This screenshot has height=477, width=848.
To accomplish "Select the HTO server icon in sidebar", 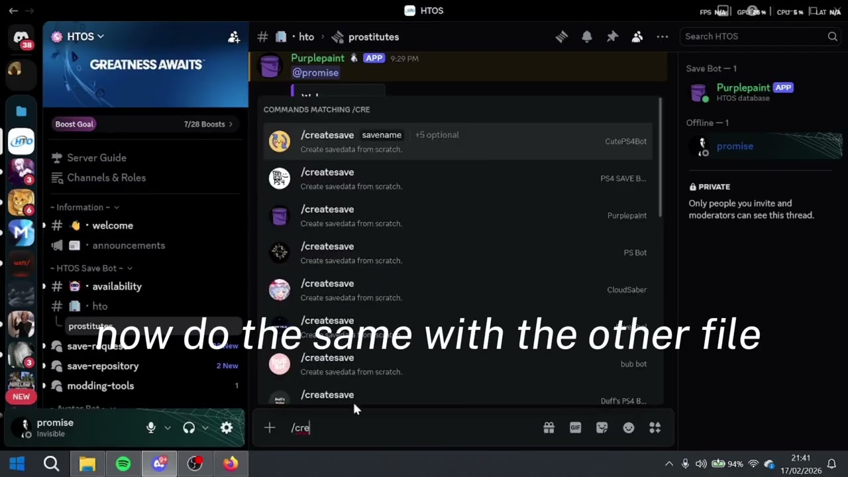I will coord(21,141).
